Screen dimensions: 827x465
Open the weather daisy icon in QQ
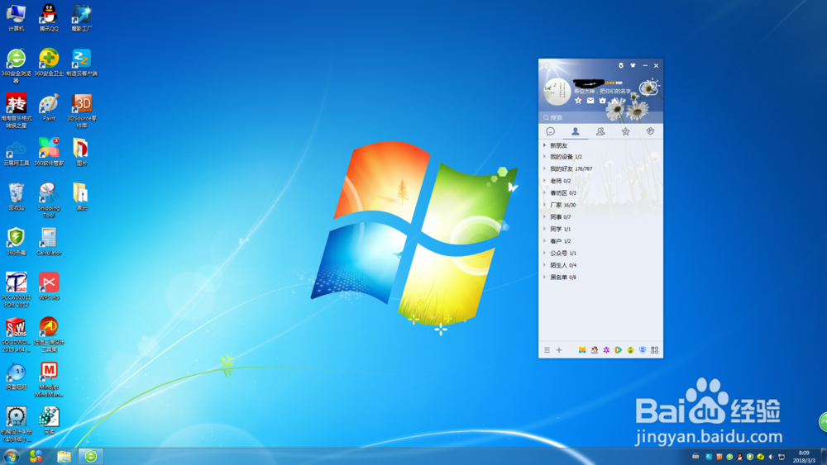pyautogui.click(x=648, y=87)
